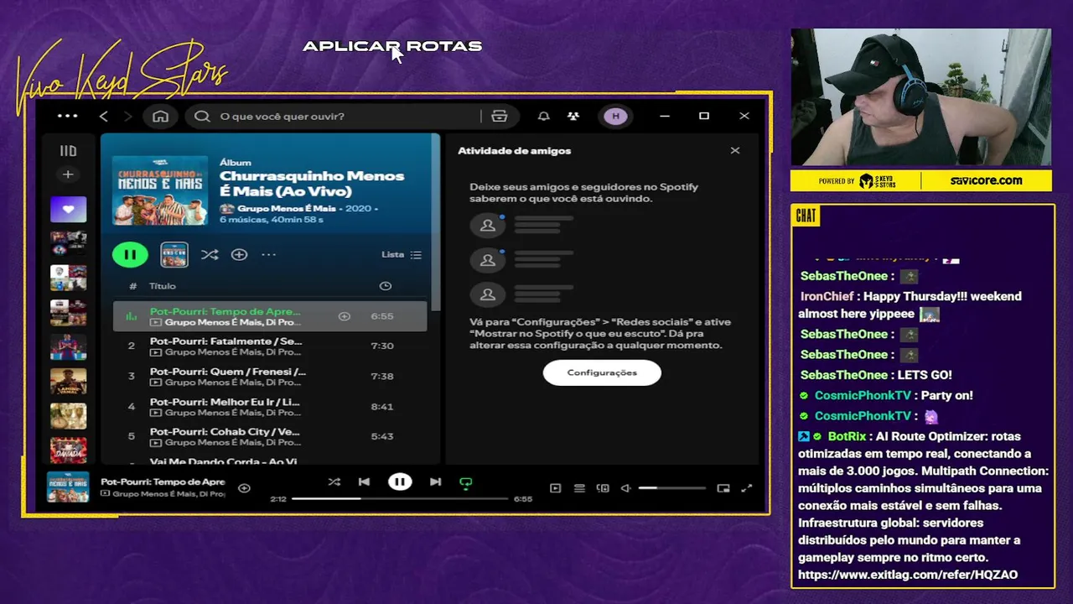Toggle shuffle in the player bar
The height and width of the screenshot is (604, 1073).
click(334, 482)
